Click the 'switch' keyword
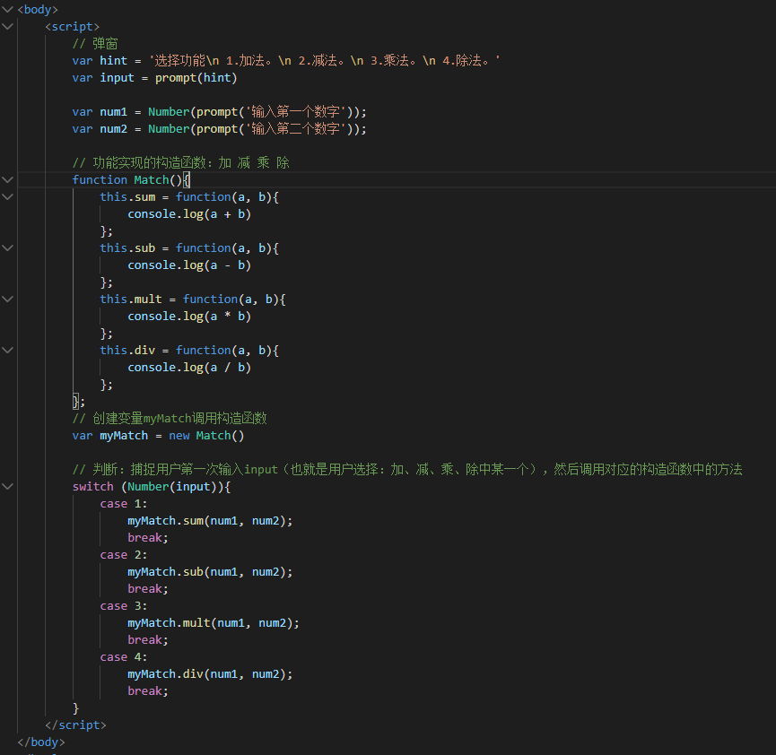 (x=93, y=487)
